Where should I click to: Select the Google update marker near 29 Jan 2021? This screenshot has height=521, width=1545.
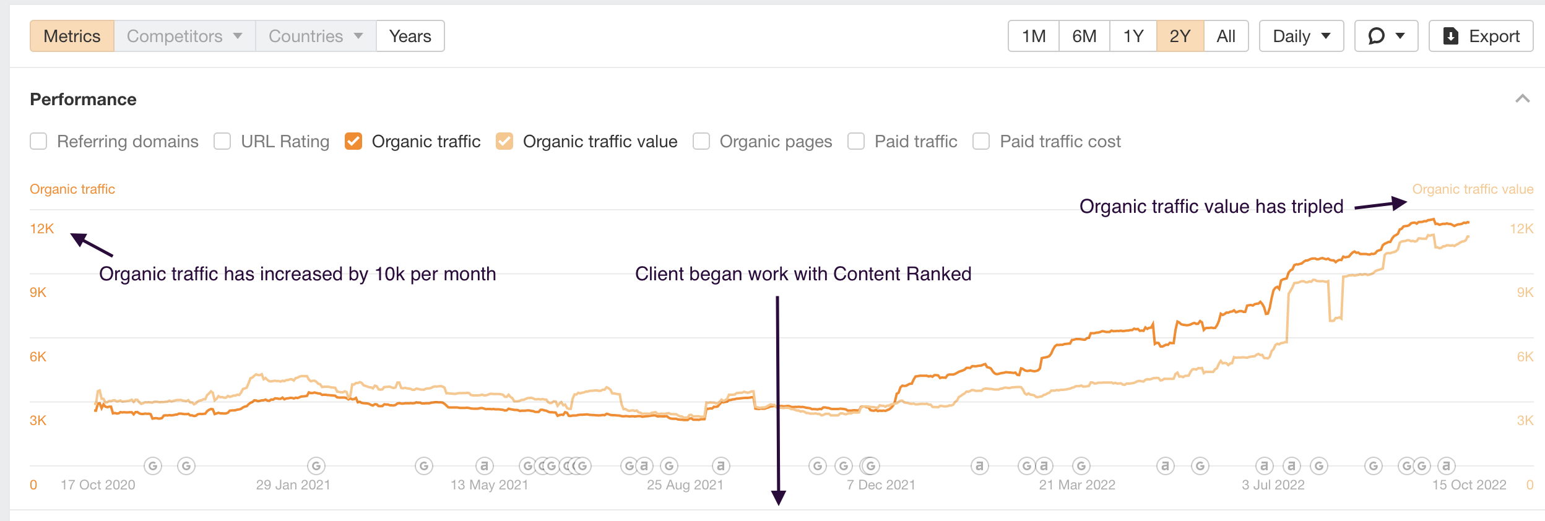pyautogui.click(x=316, y=465)
